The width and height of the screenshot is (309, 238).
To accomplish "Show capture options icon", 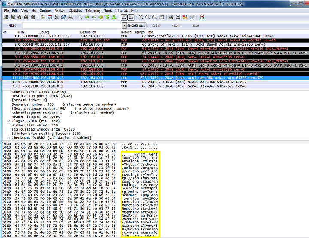I will tap(12, 17).
